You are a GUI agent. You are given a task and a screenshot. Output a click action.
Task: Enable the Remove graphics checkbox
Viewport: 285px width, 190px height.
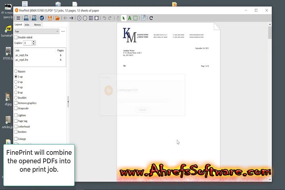coord(16,103)
